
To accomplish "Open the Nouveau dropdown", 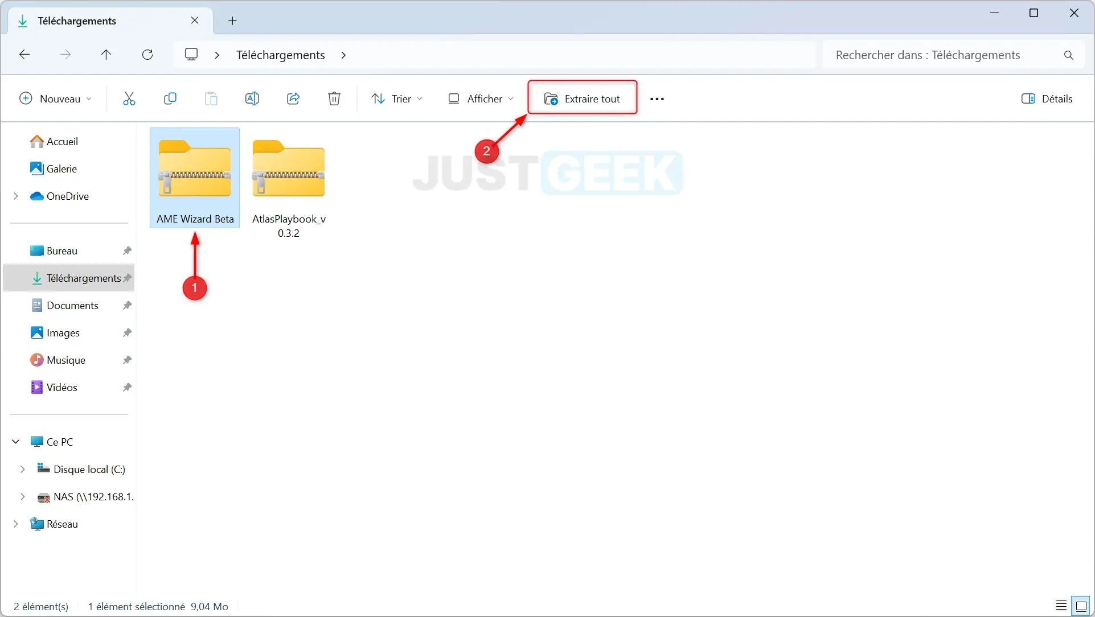I will click(x=55, y=98).
